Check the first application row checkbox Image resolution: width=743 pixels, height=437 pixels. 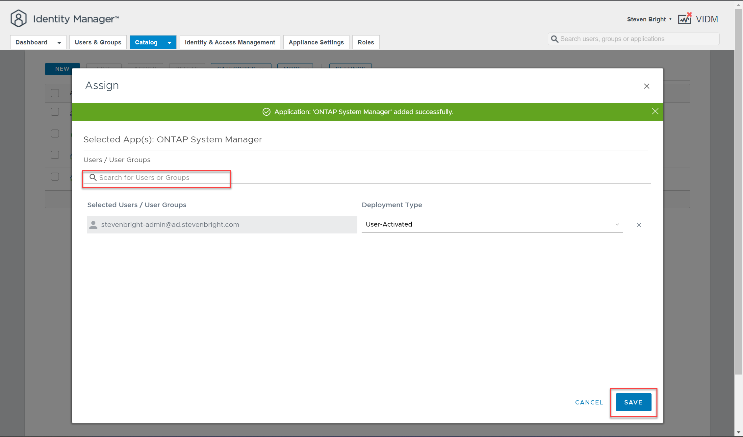click(55, 112)
